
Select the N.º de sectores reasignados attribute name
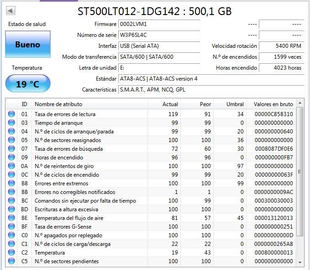click(68, 140)
